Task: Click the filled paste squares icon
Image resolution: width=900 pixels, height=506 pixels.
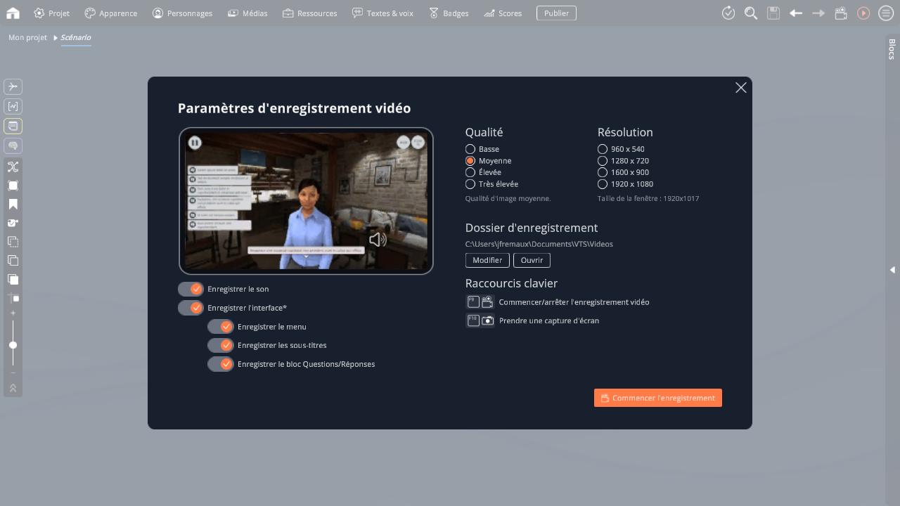Action: (x=13, y=279)
